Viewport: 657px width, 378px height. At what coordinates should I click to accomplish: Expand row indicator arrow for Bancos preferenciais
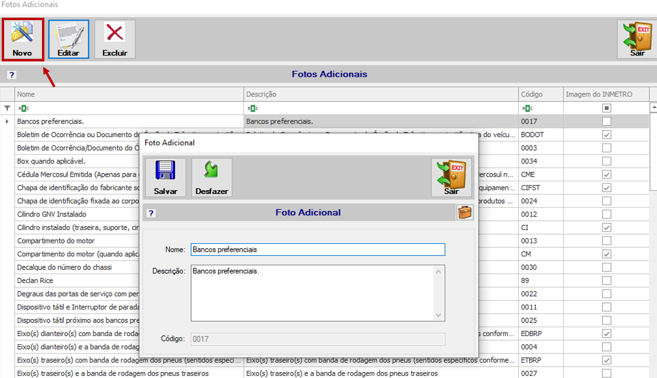7,122
